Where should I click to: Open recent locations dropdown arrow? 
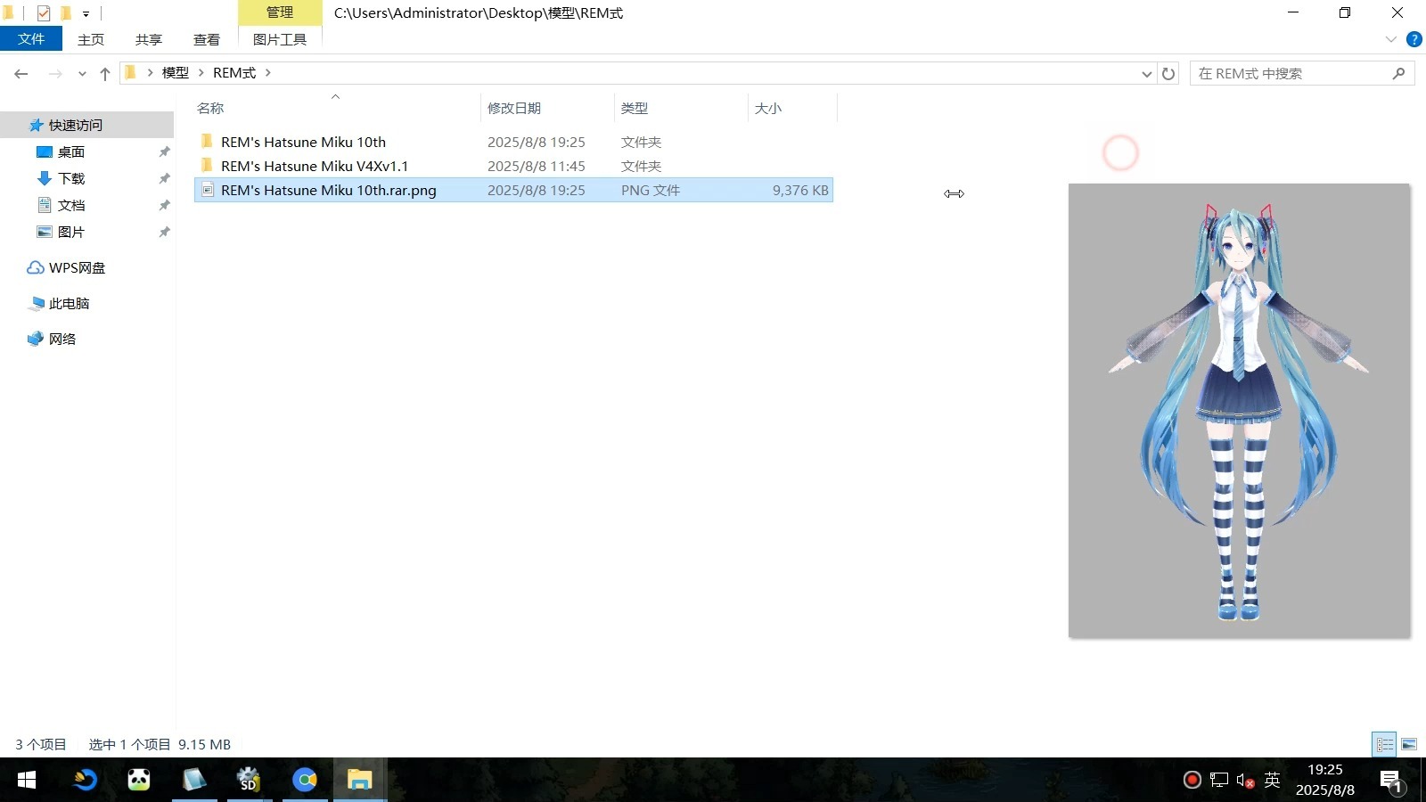tap(82, 74)
